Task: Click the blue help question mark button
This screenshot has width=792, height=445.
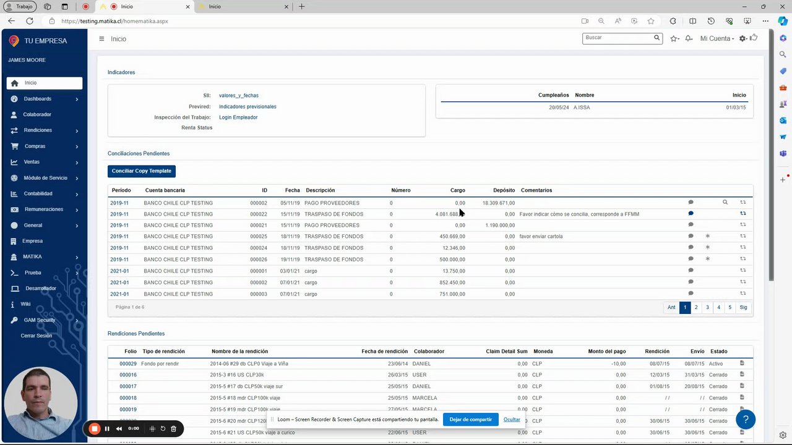Action: pos(746,419)
